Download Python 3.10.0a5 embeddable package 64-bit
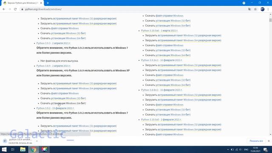This screenshot has height=153, width=272. point(190,130)
